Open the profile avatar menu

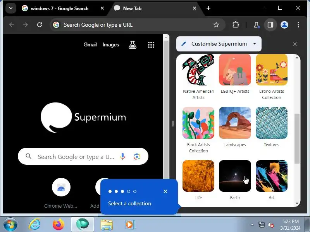(284, 25)
